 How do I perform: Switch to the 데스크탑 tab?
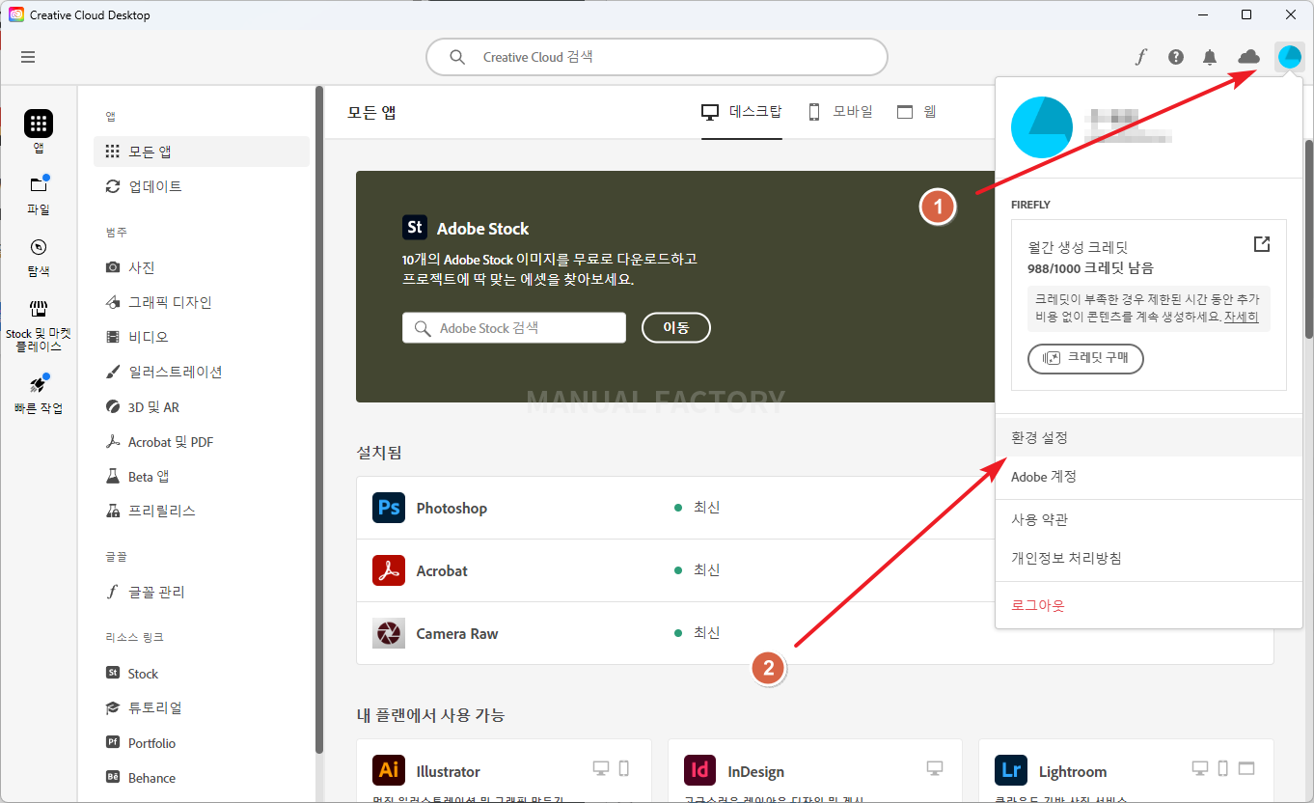click(741, 112)
